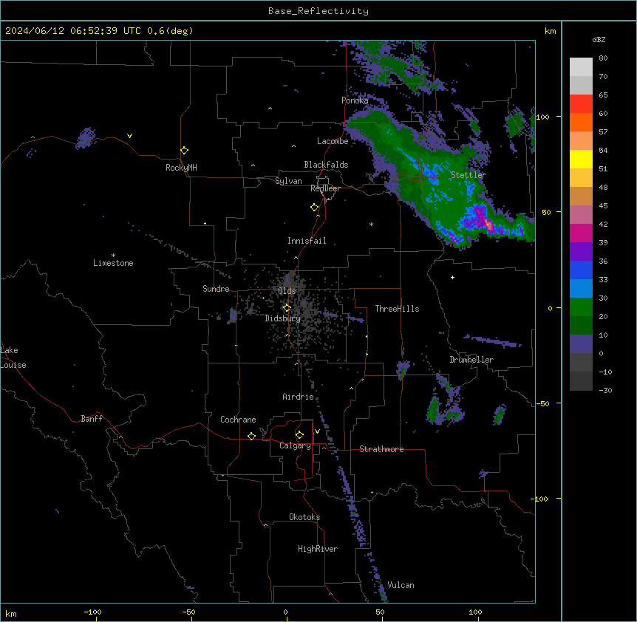Click the -50 tick on the right axis
Screen dimensions: 637x622
tap(542, 403)
